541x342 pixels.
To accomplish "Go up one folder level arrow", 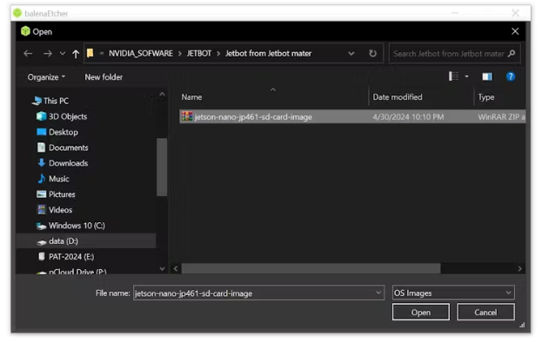I will 76,54.
